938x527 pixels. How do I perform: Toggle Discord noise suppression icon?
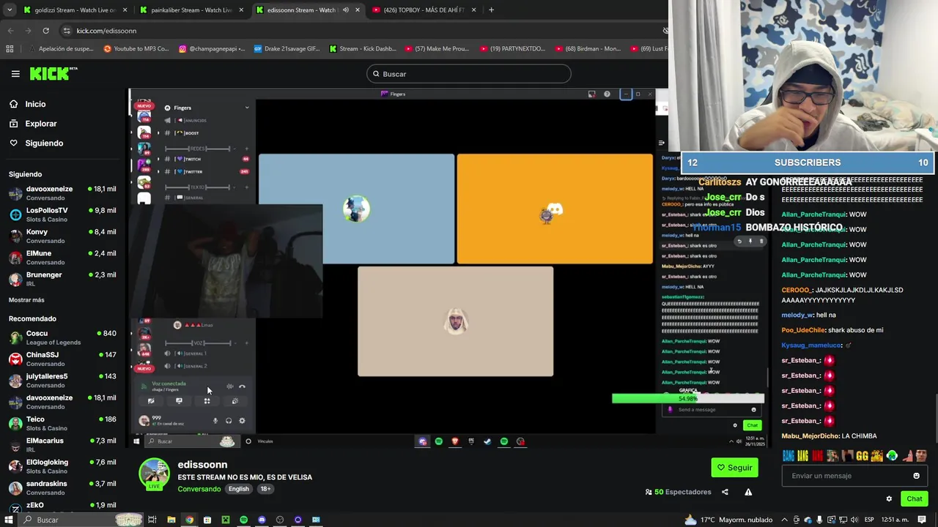tap(229, 386)
